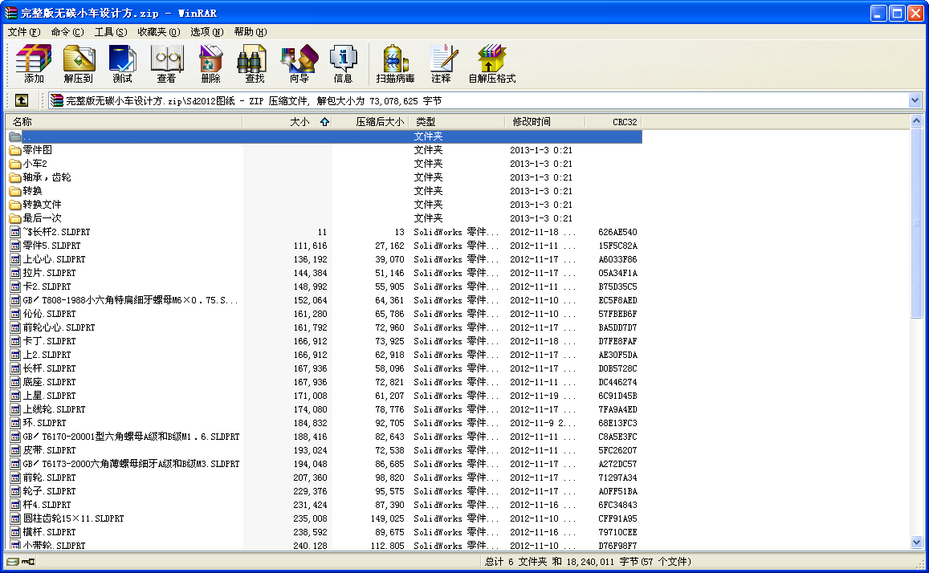Select the 转换 folder row

point(324,191)
